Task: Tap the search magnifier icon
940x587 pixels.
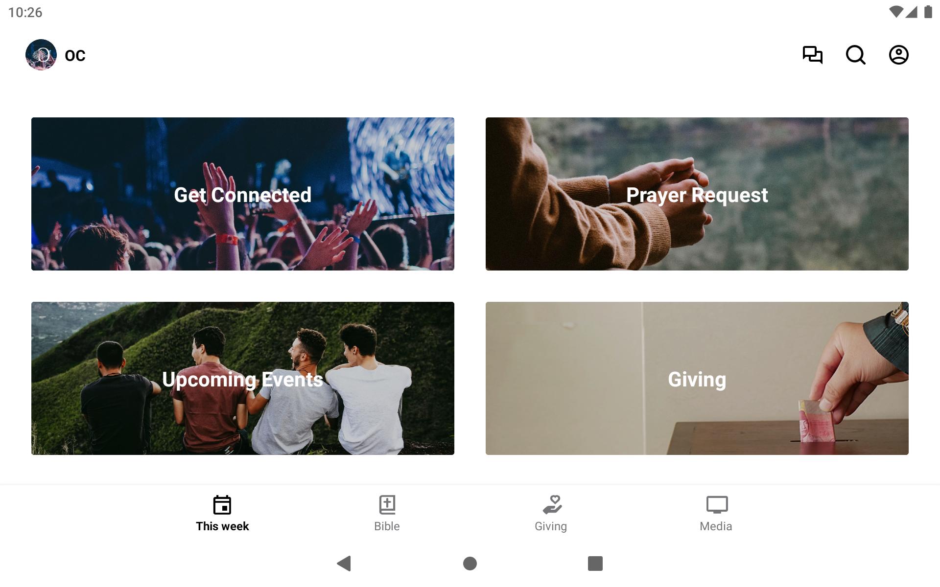Action: [x=856, y=55]
